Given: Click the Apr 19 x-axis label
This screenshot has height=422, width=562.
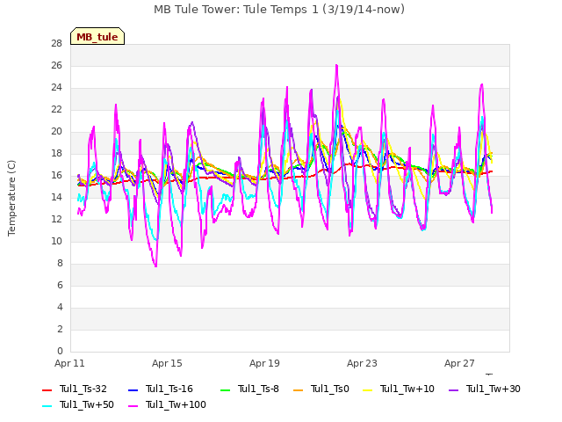Looking at the screenshot, I should 264,363.
